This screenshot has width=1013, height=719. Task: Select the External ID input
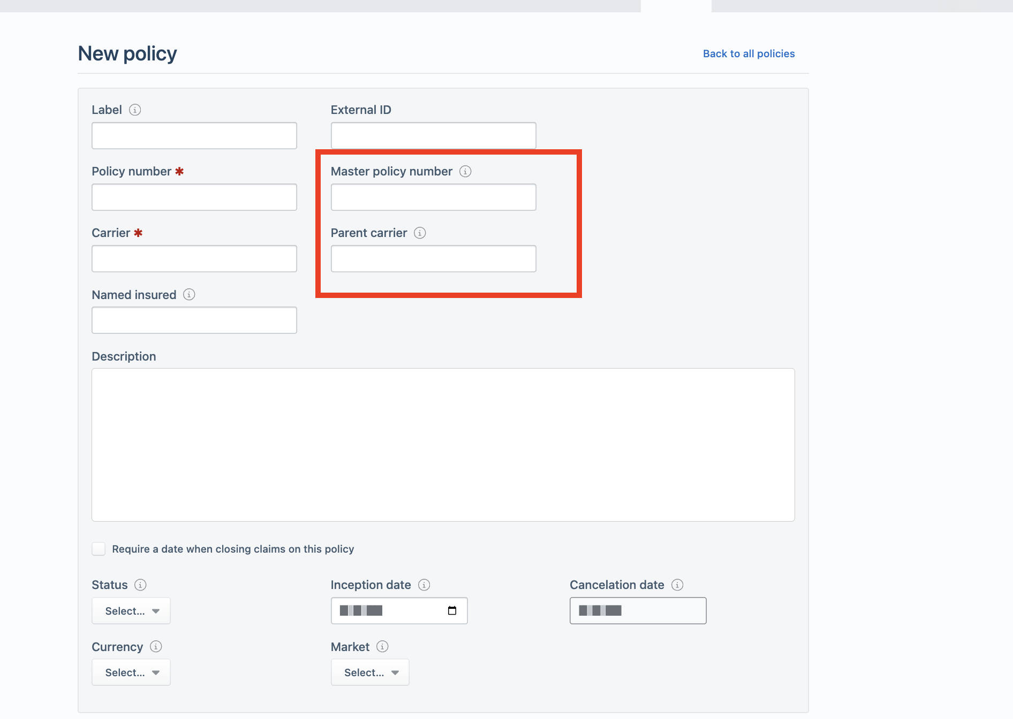coord(434,135)
